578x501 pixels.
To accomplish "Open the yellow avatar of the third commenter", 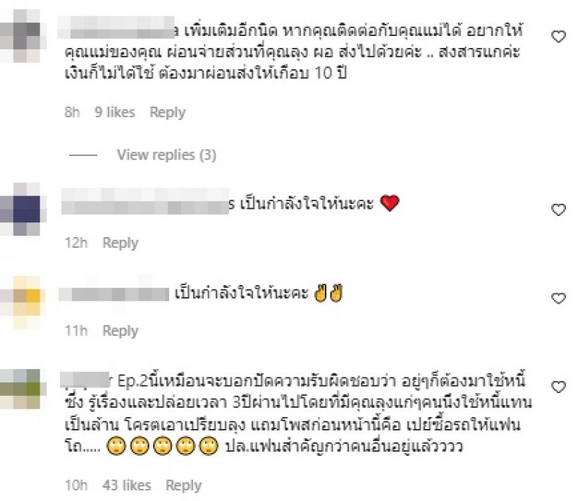I will coord(23,302).
